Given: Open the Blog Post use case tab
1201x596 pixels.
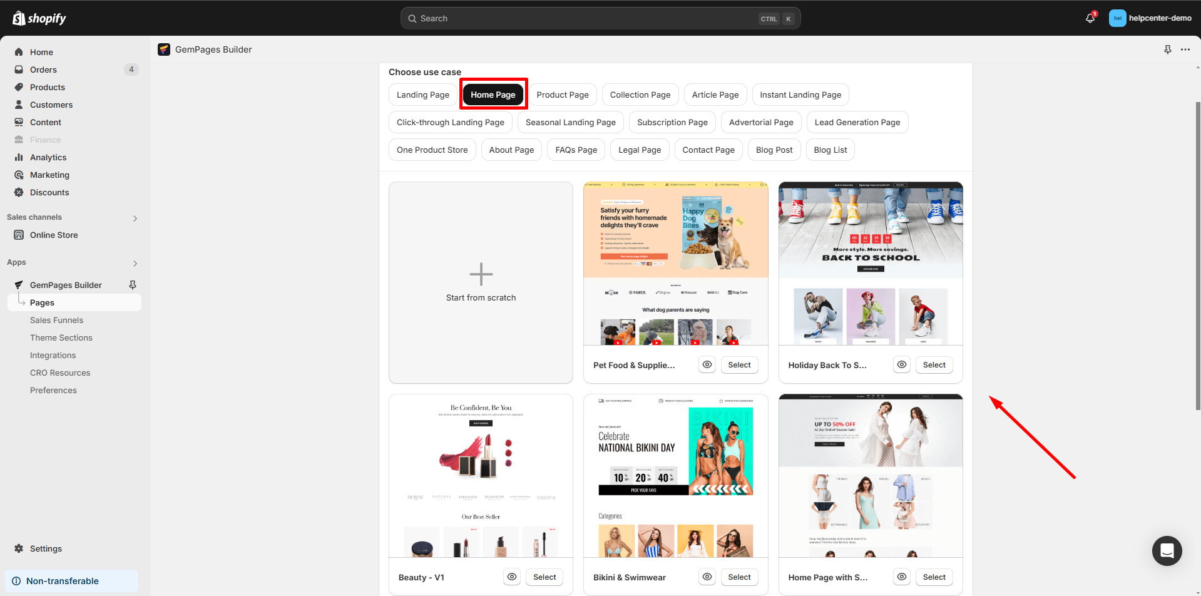Looking at the screenshot, I should pos(774,150).
